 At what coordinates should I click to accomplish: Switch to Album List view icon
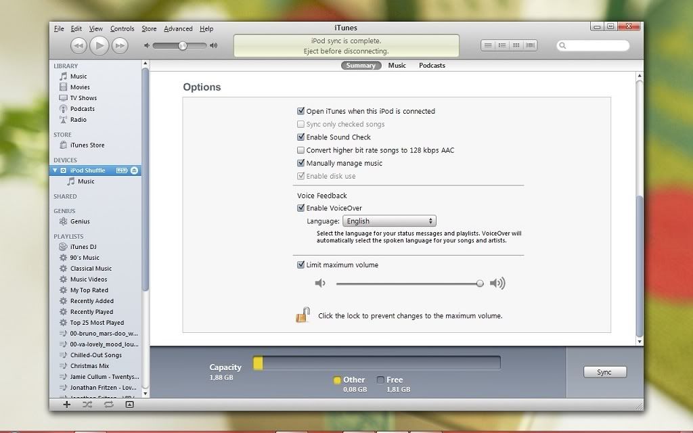pos(502,45)
